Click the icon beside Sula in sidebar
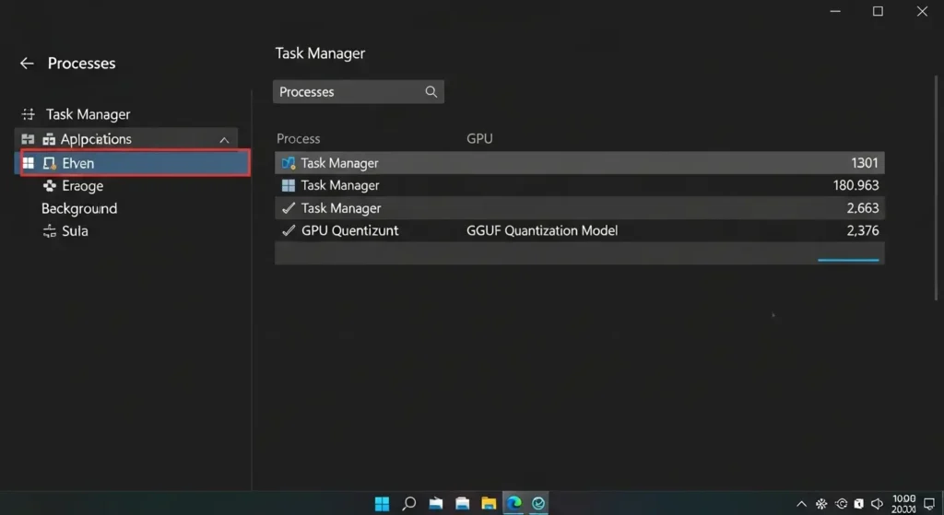 click(50, 231)
